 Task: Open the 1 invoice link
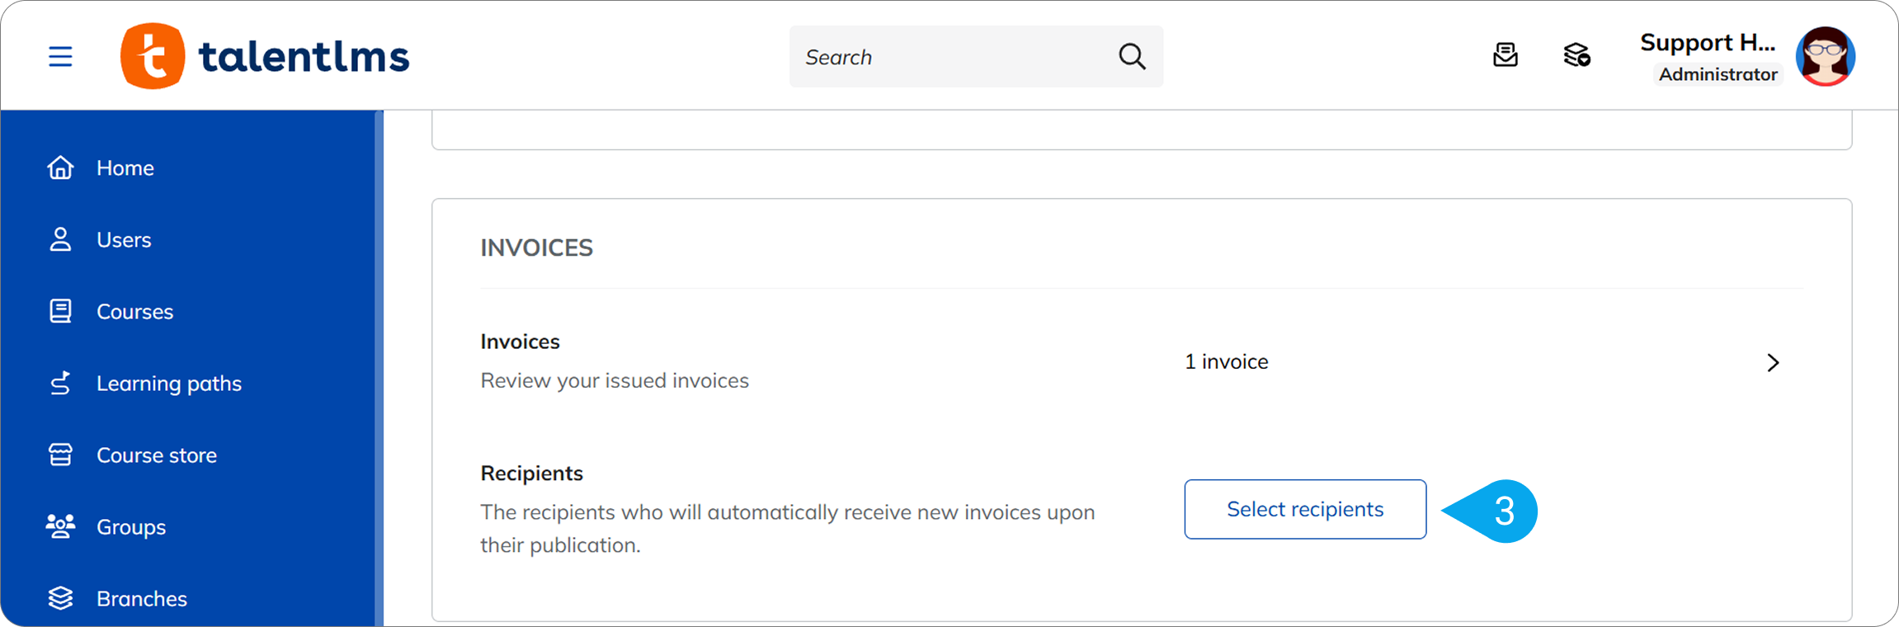(1226, 362)
